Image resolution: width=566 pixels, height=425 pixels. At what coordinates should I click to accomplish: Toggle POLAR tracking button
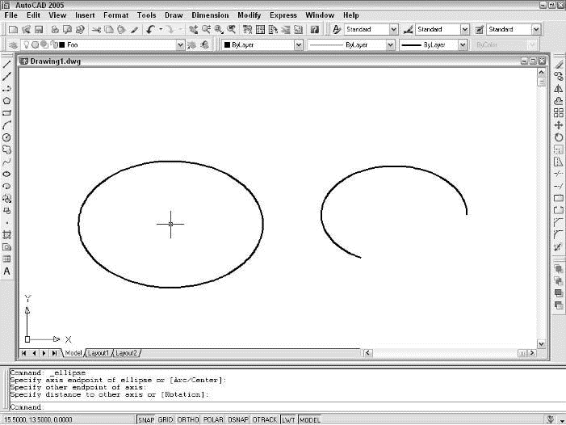point(213,419)
